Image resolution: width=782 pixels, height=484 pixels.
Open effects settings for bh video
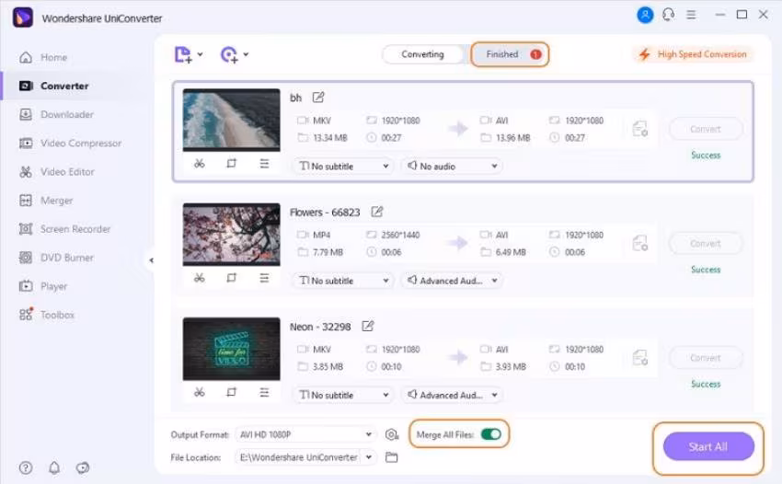(264, 164)
